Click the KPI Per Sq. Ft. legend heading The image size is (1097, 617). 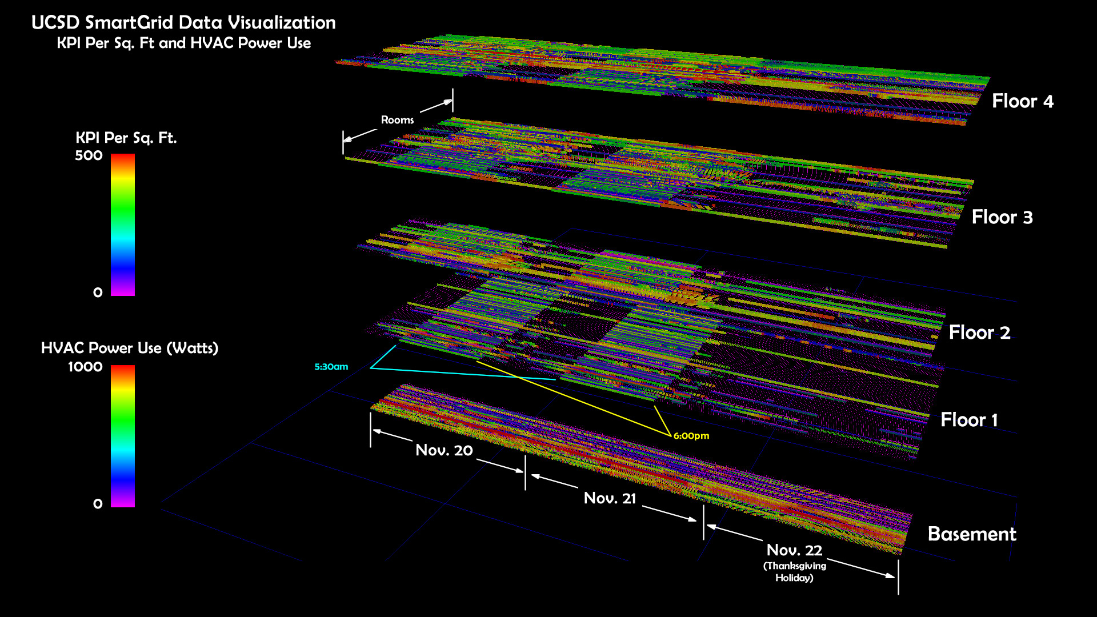[126, 138]
